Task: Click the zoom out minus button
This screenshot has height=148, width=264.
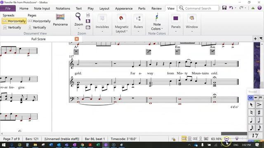Action: click(x=226, y=139)
